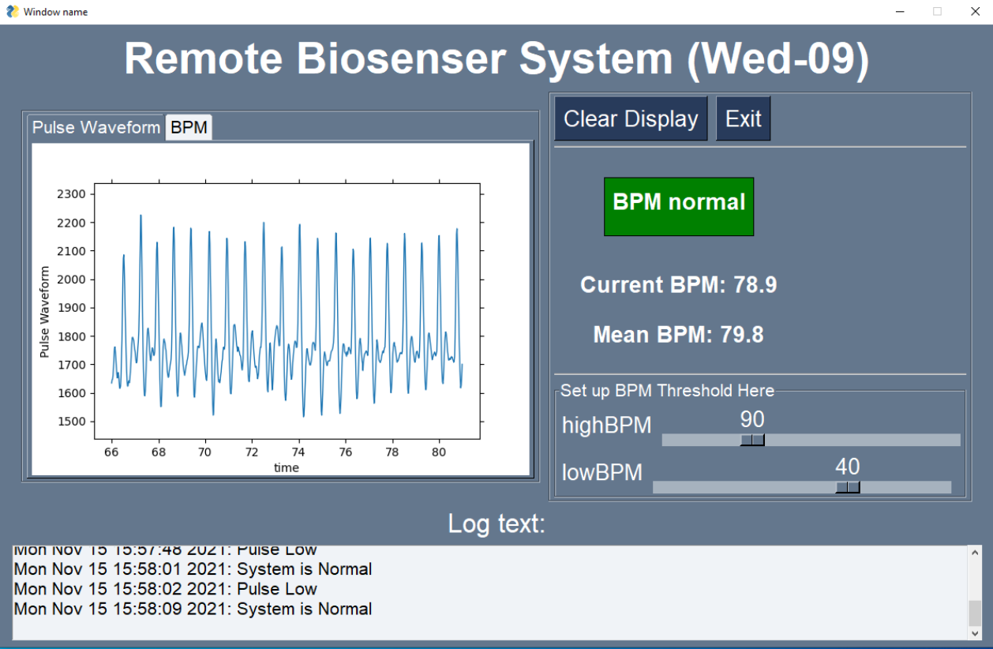Click the highBPM slider handle
The width and height of the screenshot is (993, 649).
pos(751,439)
